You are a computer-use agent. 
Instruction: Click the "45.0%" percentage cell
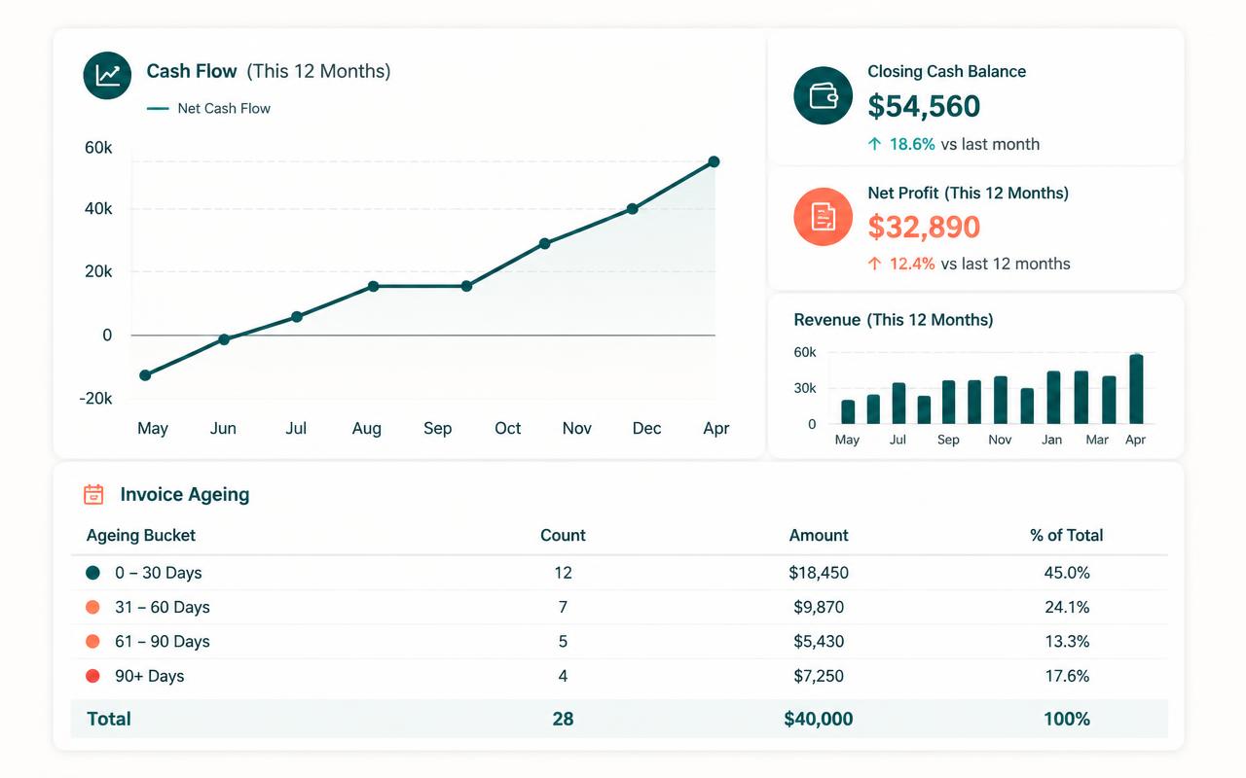[x=1067, y=573]
